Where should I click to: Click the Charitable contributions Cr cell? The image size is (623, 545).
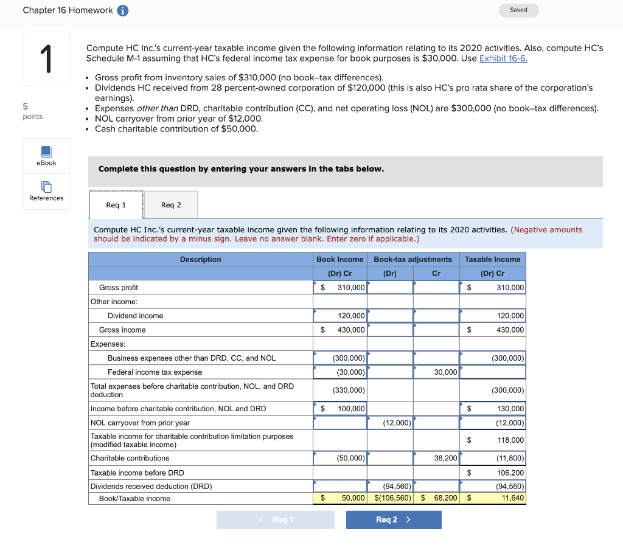click(x=436, y=458)
